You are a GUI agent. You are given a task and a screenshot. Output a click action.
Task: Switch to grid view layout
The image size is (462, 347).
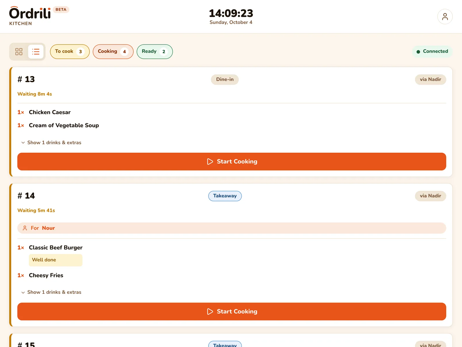tap(19, 52)
